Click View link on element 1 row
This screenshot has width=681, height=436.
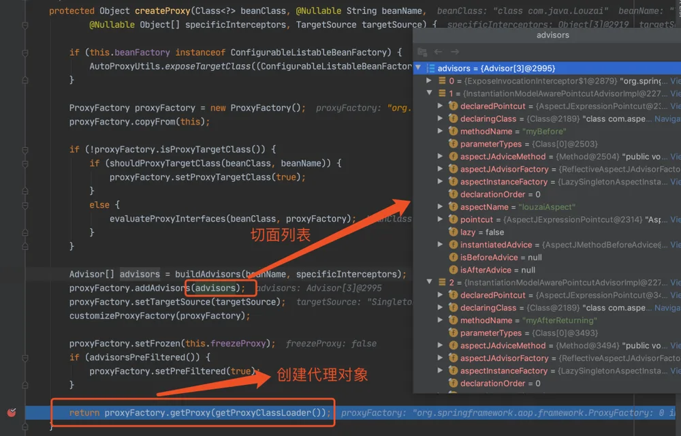(676, 93)
